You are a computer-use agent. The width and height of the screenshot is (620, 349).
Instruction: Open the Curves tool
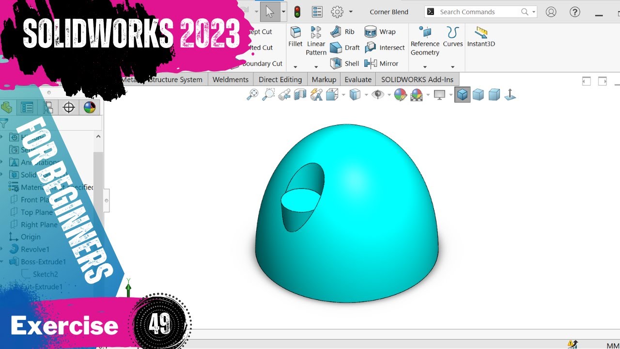coord(453,37)
